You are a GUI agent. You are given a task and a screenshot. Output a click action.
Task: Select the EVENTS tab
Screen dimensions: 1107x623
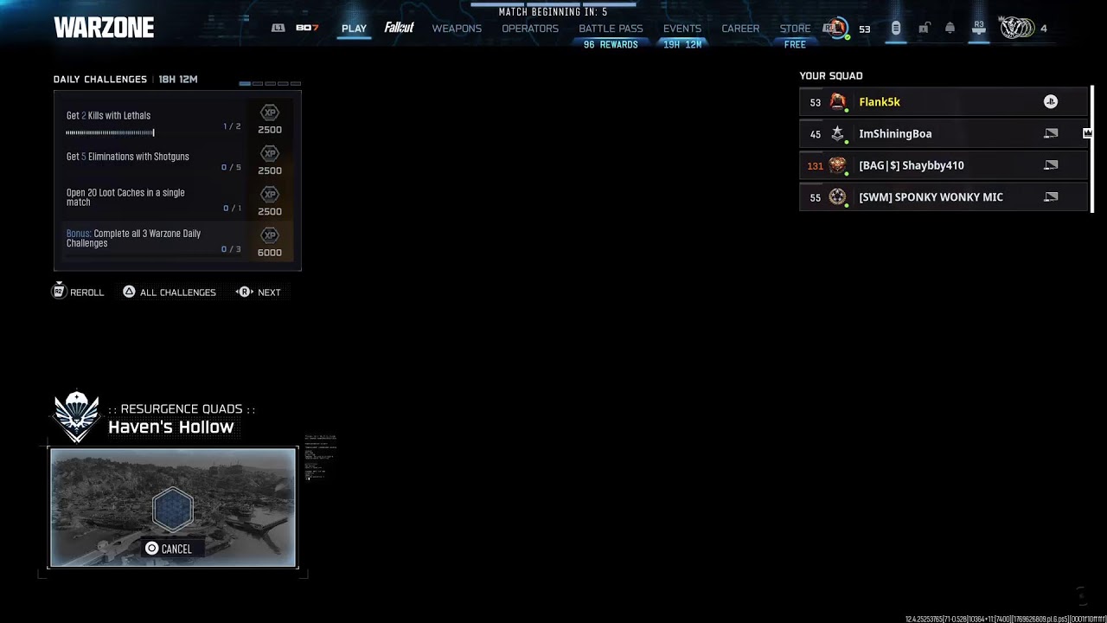click(x=682, y=29)
